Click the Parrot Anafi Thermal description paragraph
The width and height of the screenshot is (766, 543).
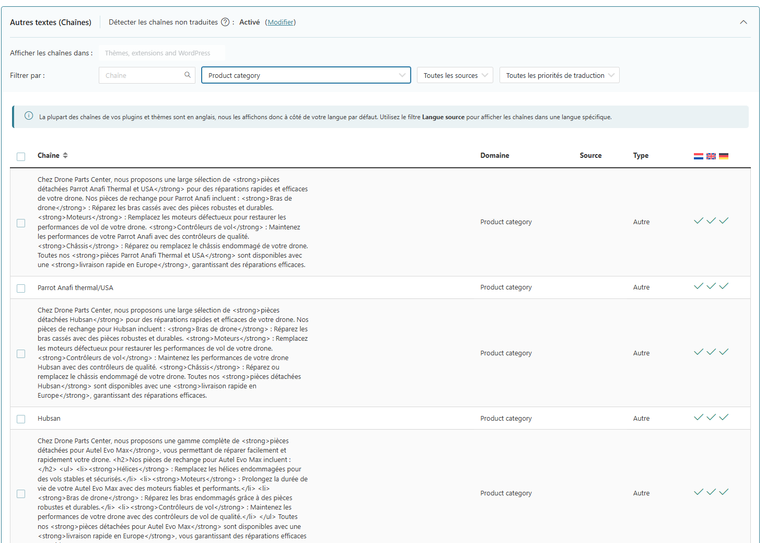pyautogui.click(x=173, y=222)
